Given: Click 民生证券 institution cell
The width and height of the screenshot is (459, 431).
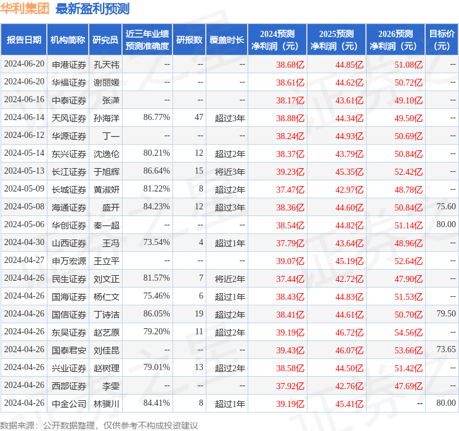Looking at the screenshot, I should [69, 279].
